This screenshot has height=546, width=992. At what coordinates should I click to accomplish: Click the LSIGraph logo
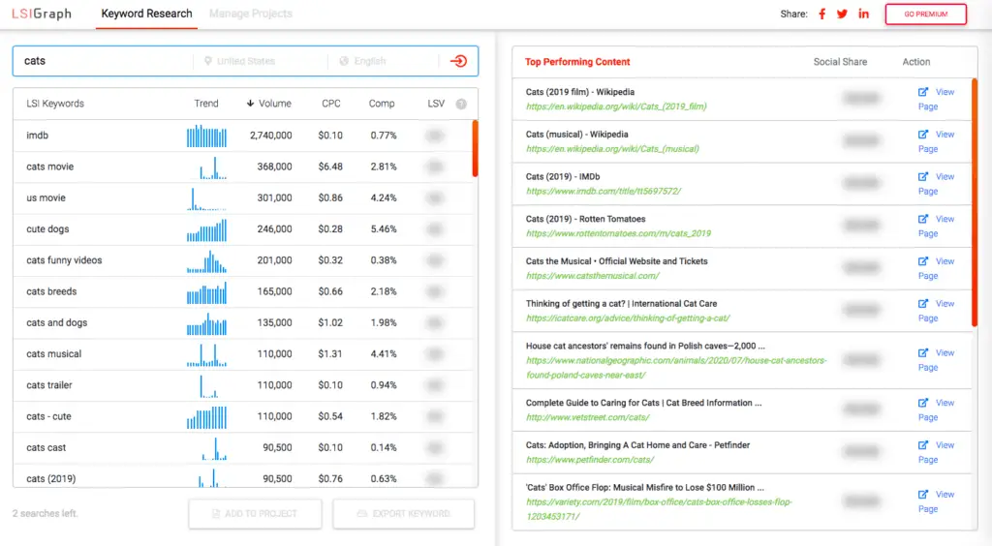tap(42, 14)
